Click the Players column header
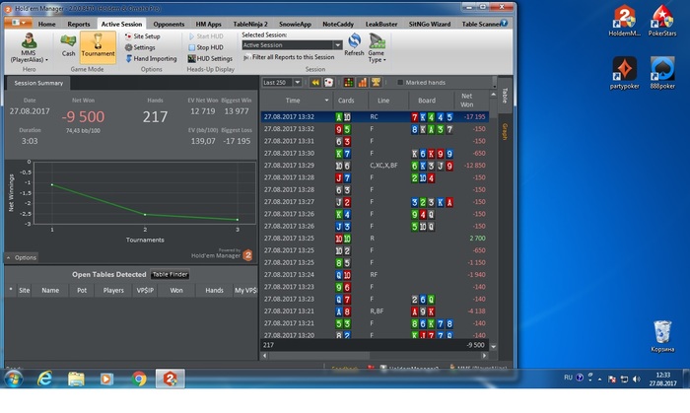690x413 pixels. (113, 291)
